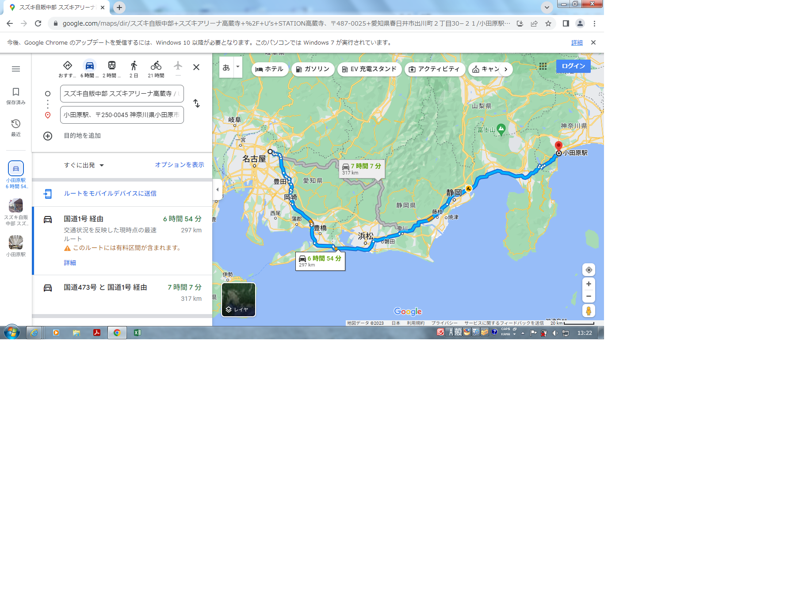Zoom in on the map
The height and width of the screenshot is (599, 799).
click(x=589, y=284)
